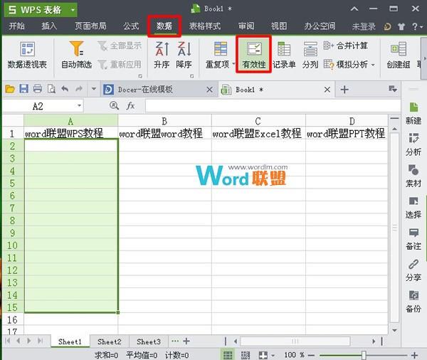The width and height of the screenshot is (427, 360).
Task: Switch to the Sheet2 worksheet tab
Action: (109, 342)
